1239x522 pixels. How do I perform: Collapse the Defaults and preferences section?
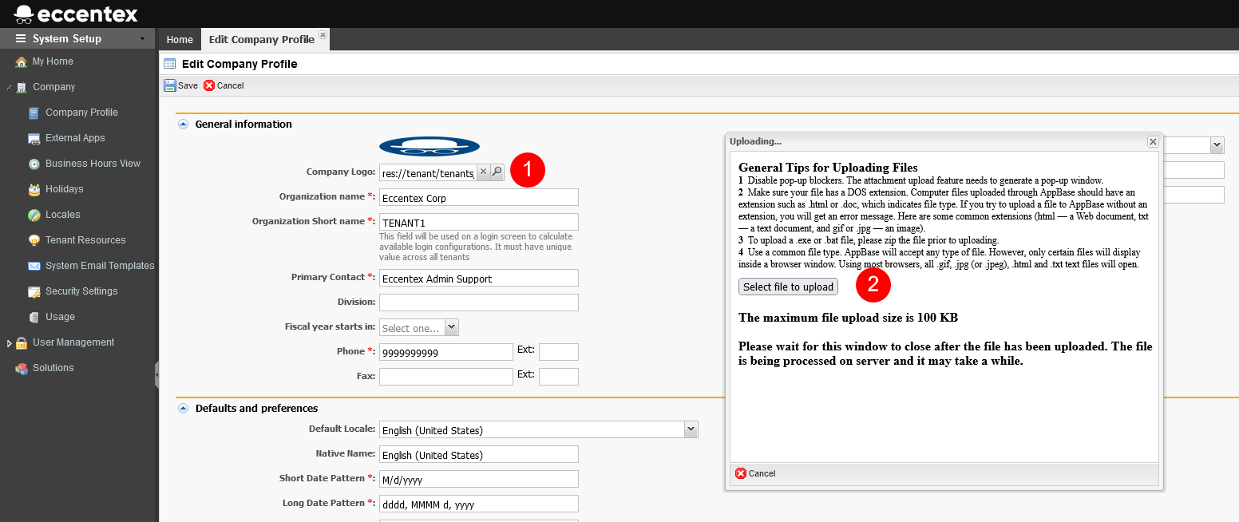point(184,409)
